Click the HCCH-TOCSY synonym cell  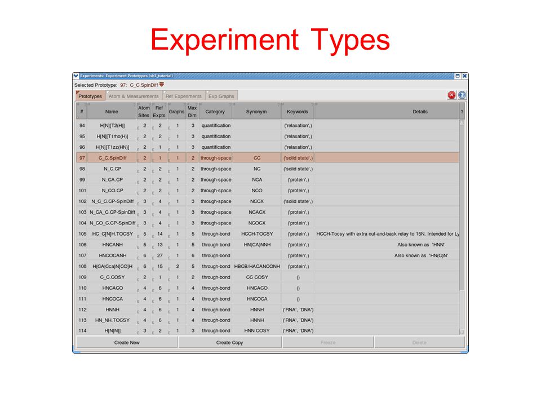coord(257,233)
